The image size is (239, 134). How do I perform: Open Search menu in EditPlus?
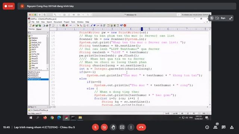point(49,22)
